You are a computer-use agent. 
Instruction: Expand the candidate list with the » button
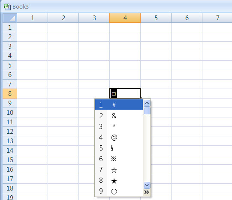[x=147, y=192]
